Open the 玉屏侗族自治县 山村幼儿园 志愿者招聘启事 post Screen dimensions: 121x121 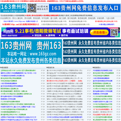[x=18, y=71]
